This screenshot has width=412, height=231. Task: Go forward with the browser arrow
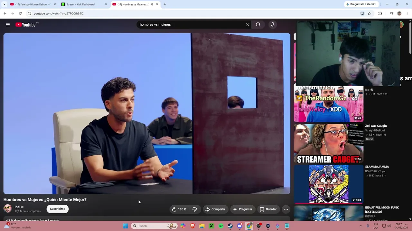click(13, 13)
